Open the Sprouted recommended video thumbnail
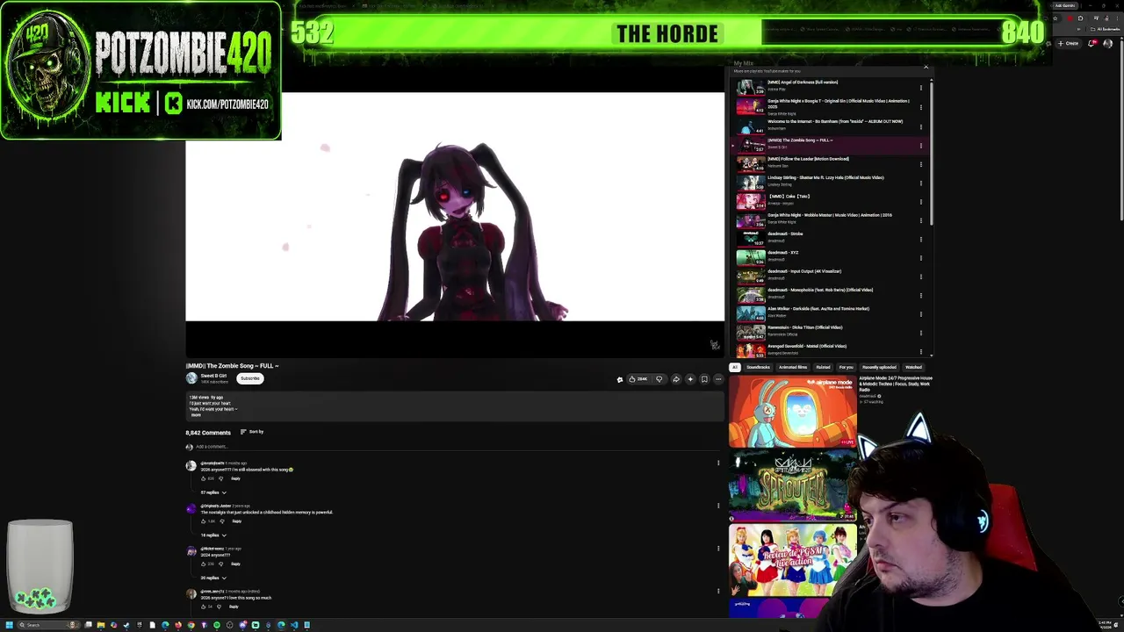Image resolution: width=1124 pixels, height=632 pixels. [x=793, y=485]
